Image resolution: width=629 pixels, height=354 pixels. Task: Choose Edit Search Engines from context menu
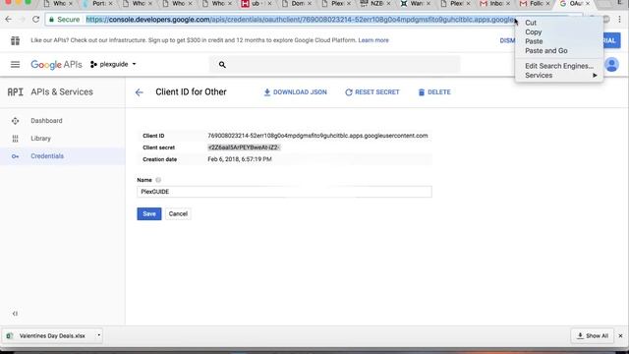pos(559,66)
